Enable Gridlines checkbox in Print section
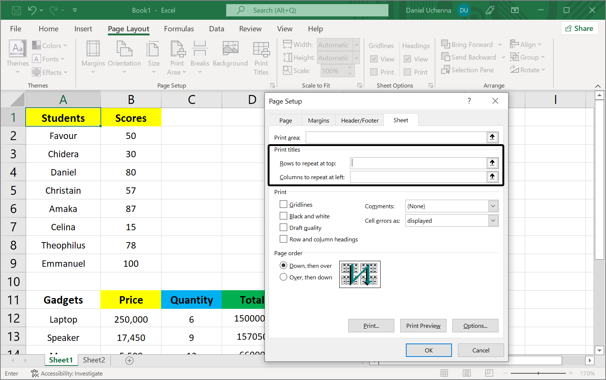 pos(283,205)
